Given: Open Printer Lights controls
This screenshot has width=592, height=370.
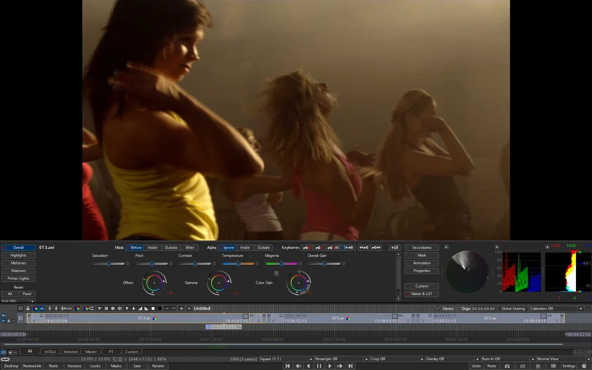Looking at the screenshot, I should (18, 279).
